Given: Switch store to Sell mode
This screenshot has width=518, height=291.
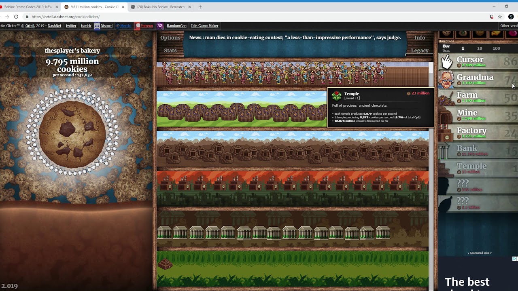Looking at the screenshot, I should pos(446,51).
